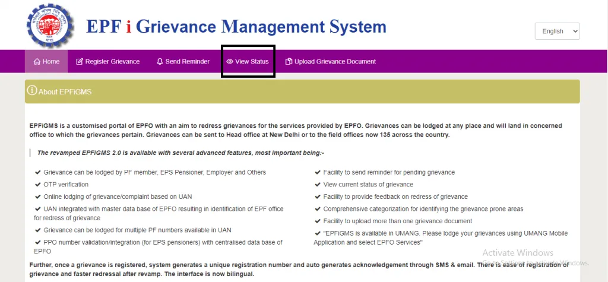
Task: Choose the Upload Grievance Document menu label
Action: click(335, 62)
